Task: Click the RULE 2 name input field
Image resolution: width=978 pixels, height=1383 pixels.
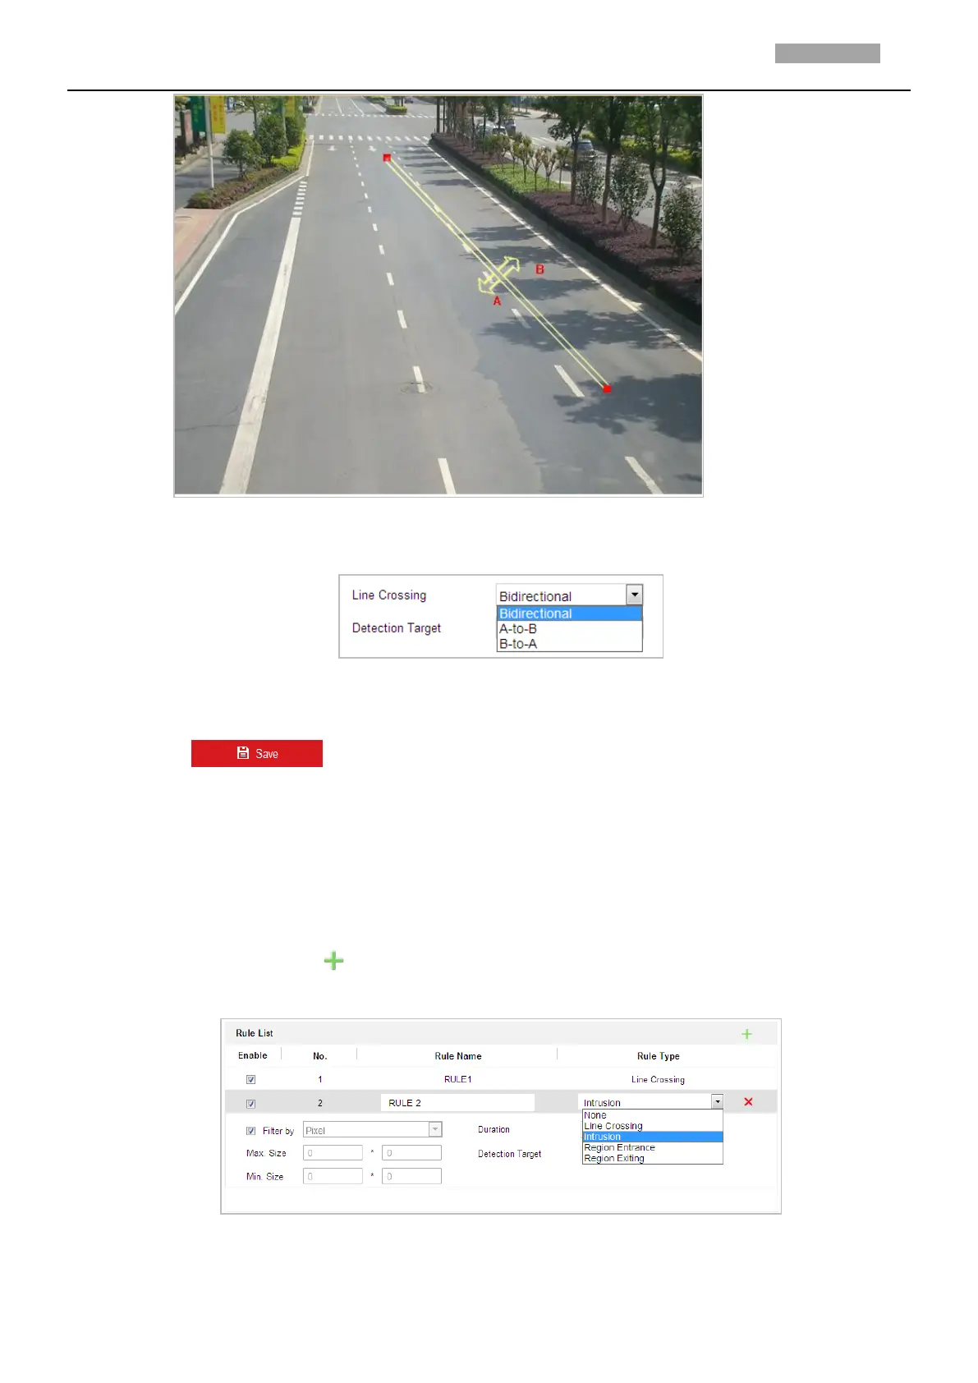Action: (457, 1103)
